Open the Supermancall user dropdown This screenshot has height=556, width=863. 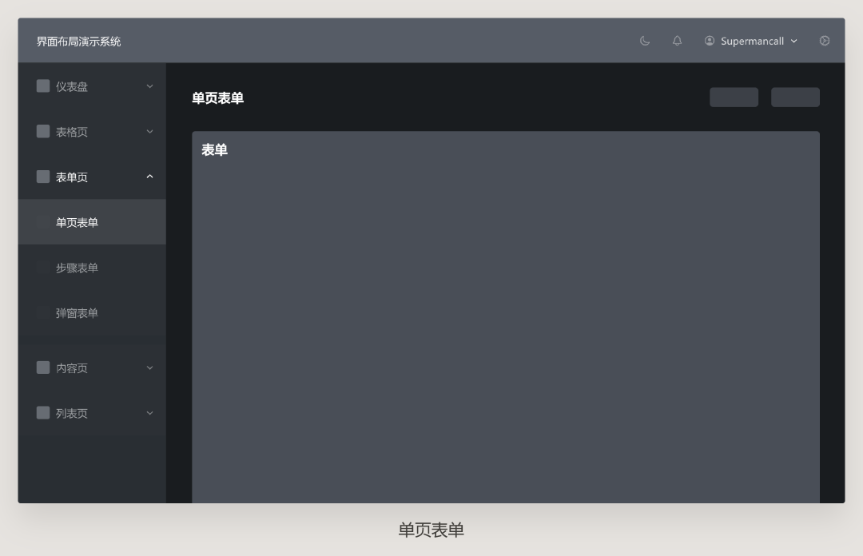tap(752, 41)
